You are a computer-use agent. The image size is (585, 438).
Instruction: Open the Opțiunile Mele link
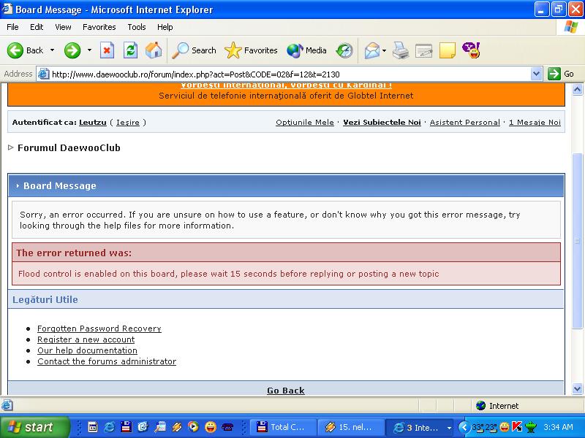305,122
